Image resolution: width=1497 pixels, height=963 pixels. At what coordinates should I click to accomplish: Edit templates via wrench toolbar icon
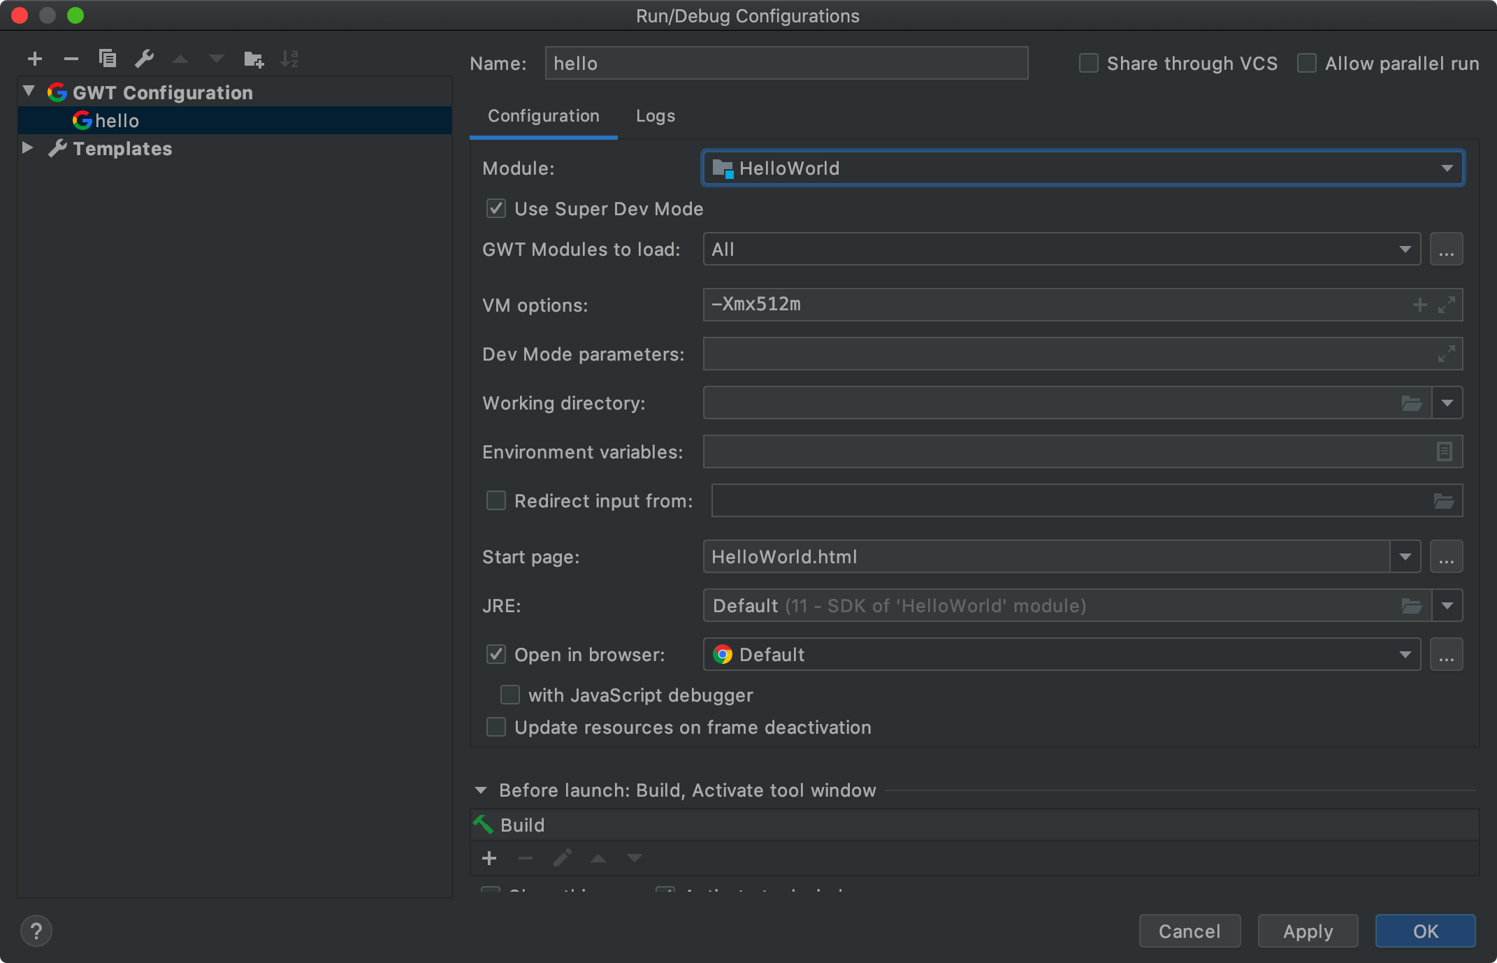(144, 59)
